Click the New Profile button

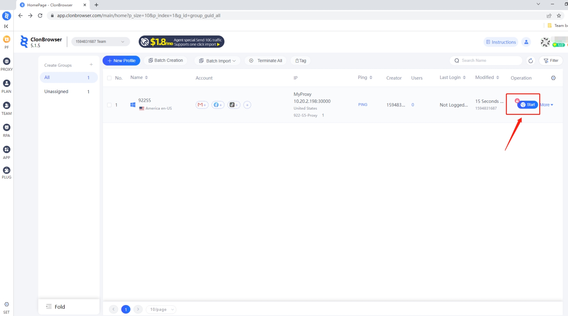pos(121,61)
